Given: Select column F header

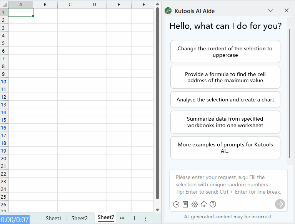Looking at the screenshot, I should click(142, 4).
